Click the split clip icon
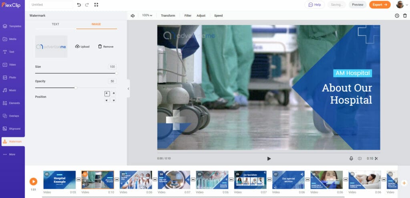Viewport: 410px width, 198px height. coord(360,158)
